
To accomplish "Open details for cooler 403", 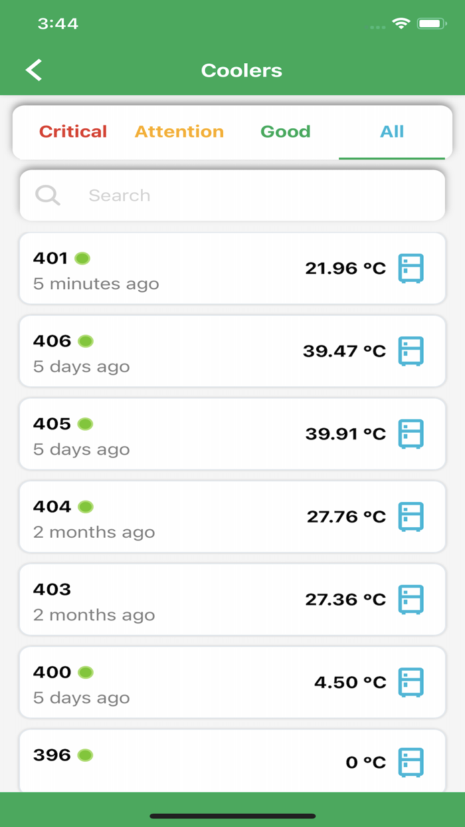I will tap(199, 599).
